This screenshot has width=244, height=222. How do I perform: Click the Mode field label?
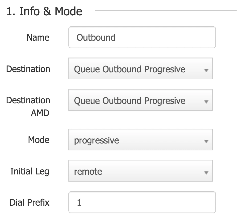coord(39,140)
